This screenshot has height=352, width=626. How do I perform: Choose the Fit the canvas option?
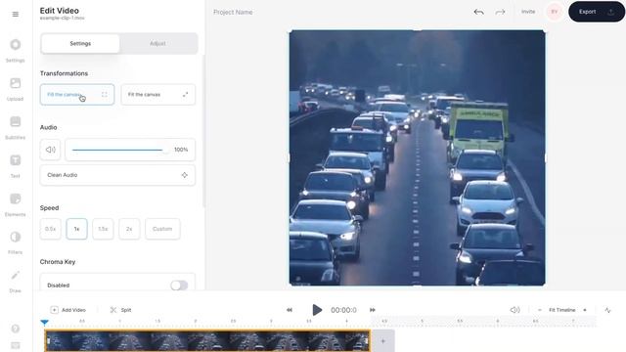coord(158,95)
